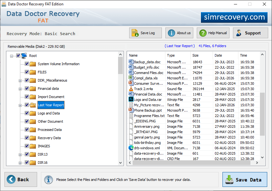The height and width of the screenshot is (191, 272).
Task: Click the Support person icon
Action: point(239,33)
